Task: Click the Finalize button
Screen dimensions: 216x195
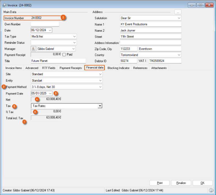Action: (x=181, y=183)
